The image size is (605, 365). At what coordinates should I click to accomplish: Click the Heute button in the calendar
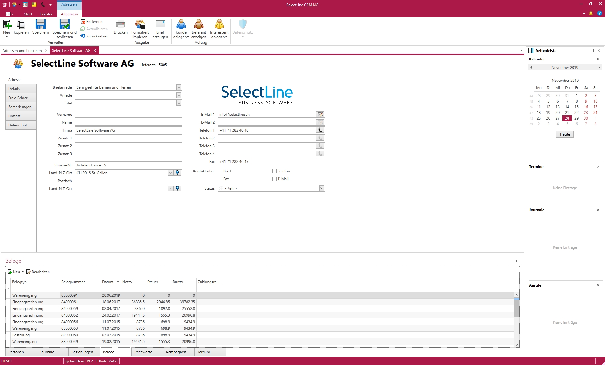tap(564, 134)
